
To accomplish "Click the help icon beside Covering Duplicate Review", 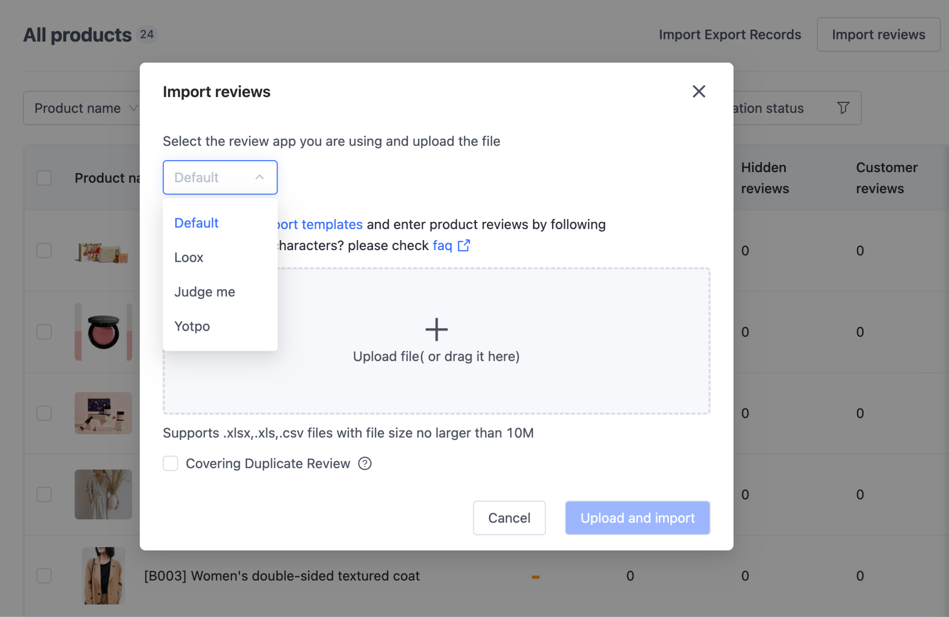I will coord(364,463).
